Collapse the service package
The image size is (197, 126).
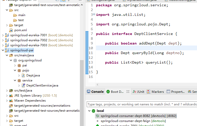pyautogui.click(x=15, y=80)
